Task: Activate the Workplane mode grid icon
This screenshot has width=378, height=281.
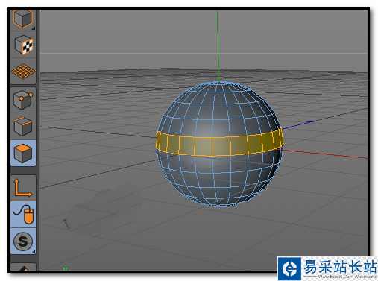Action: coord(23,72)
